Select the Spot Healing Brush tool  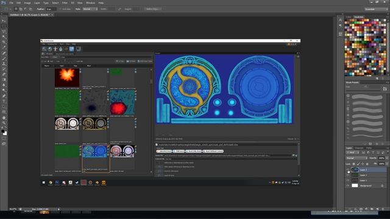[4, 53]
